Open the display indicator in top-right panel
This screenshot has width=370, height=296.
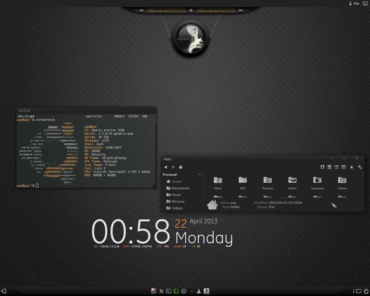click(x=365, y=3)
